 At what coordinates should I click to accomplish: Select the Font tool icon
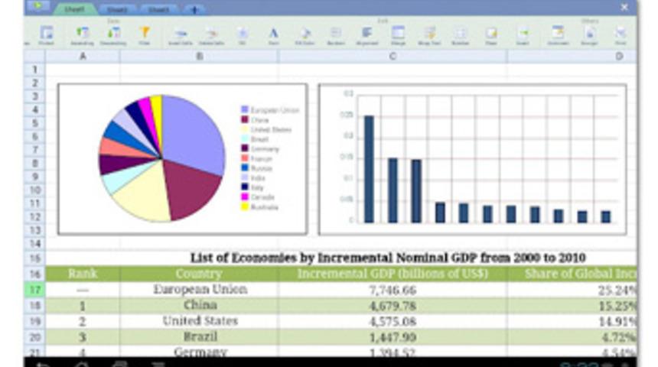[x=273, y=34]
